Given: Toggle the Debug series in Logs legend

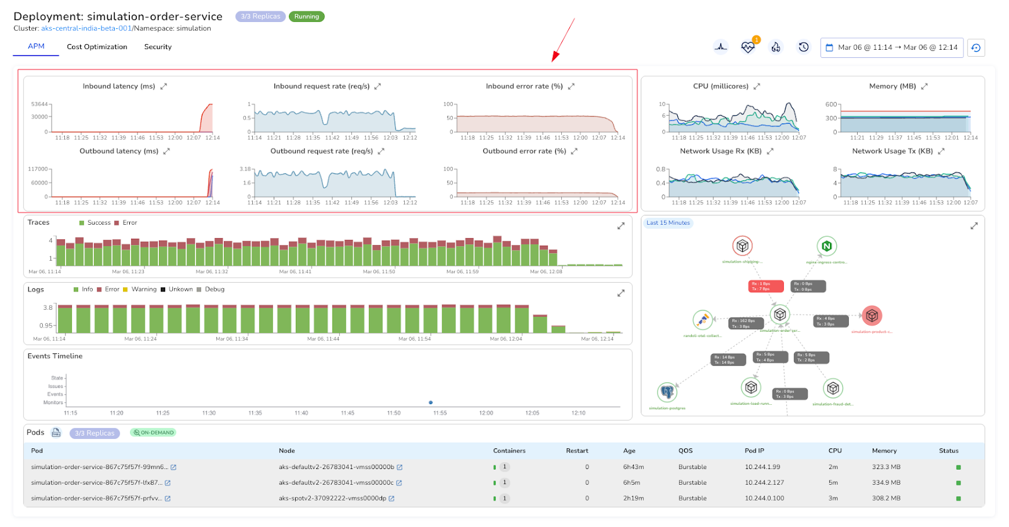Looking at the screenshot, I should pyautogui.click(x=211, y=290).
